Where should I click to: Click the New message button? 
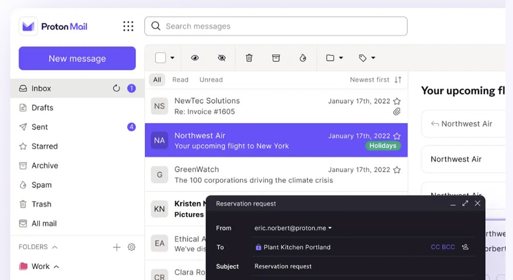click(77, 58)
